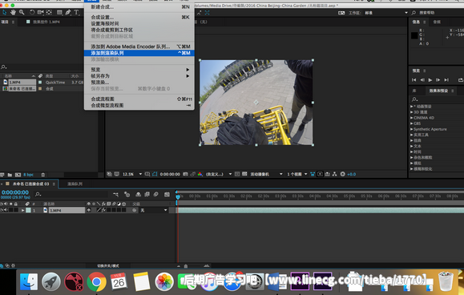
Task: Select the Selection arrow tool
Action: (5, 13)
